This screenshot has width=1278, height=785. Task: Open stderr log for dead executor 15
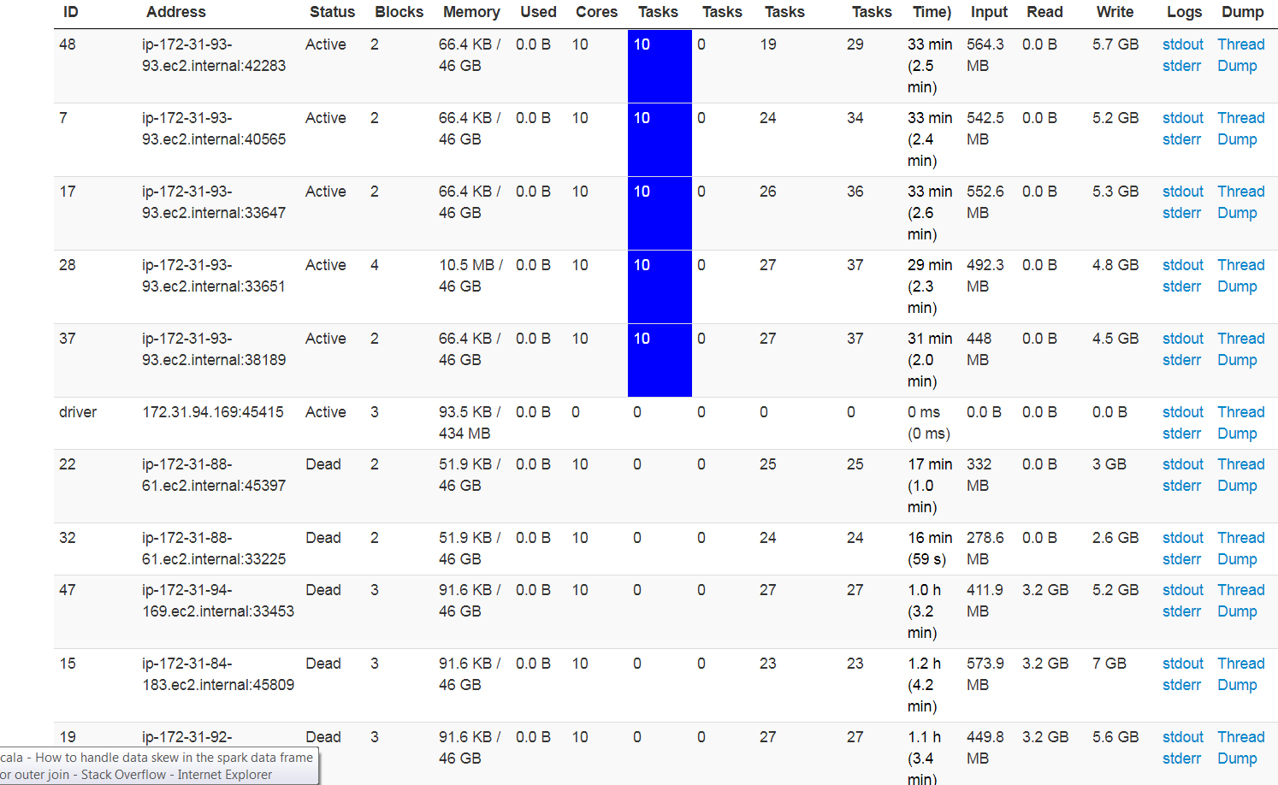coord(1181,685)
